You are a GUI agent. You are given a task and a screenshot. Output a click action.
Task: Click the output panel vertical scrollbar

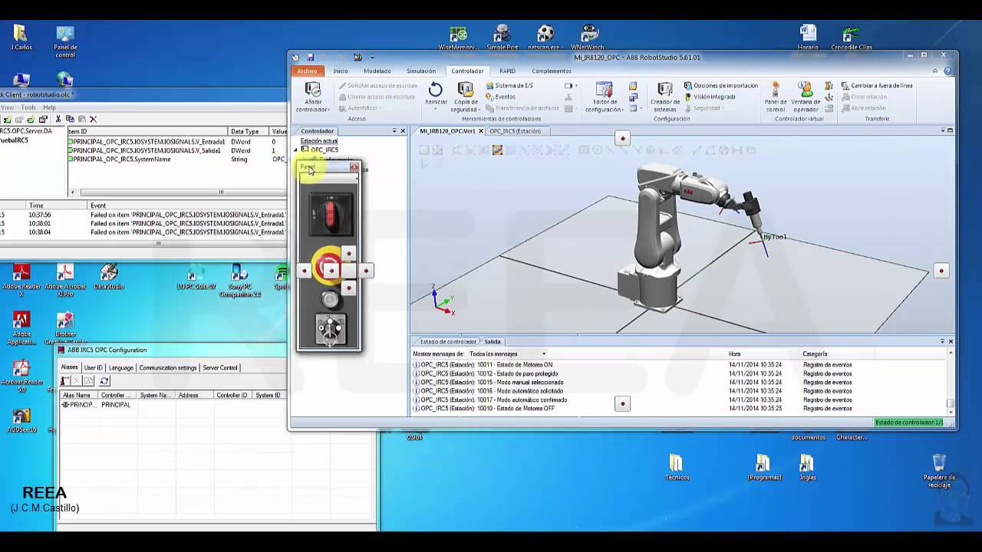point(950,382)
